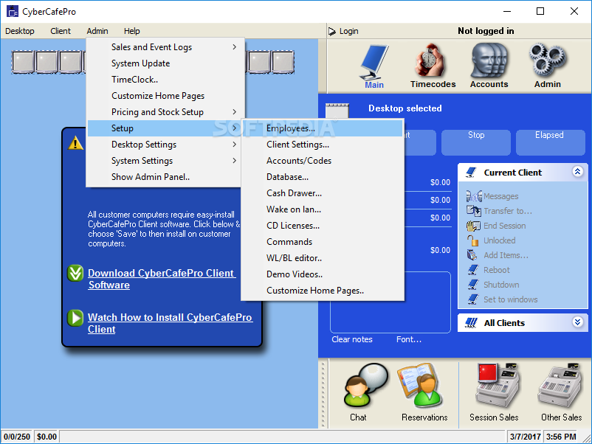The height and width of the screenshot is (444, 592).
Task: Choose Employees... from Setup submenu
Action: click(323, 128)
